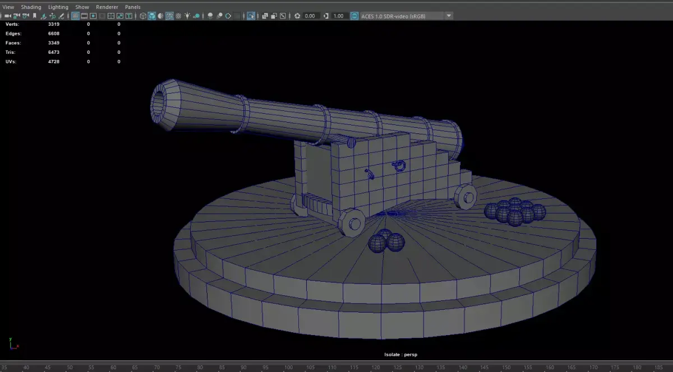Click the 2D Pan/Zoom icon
Viewport: 673px width, 372px height.
coord(53,16)
